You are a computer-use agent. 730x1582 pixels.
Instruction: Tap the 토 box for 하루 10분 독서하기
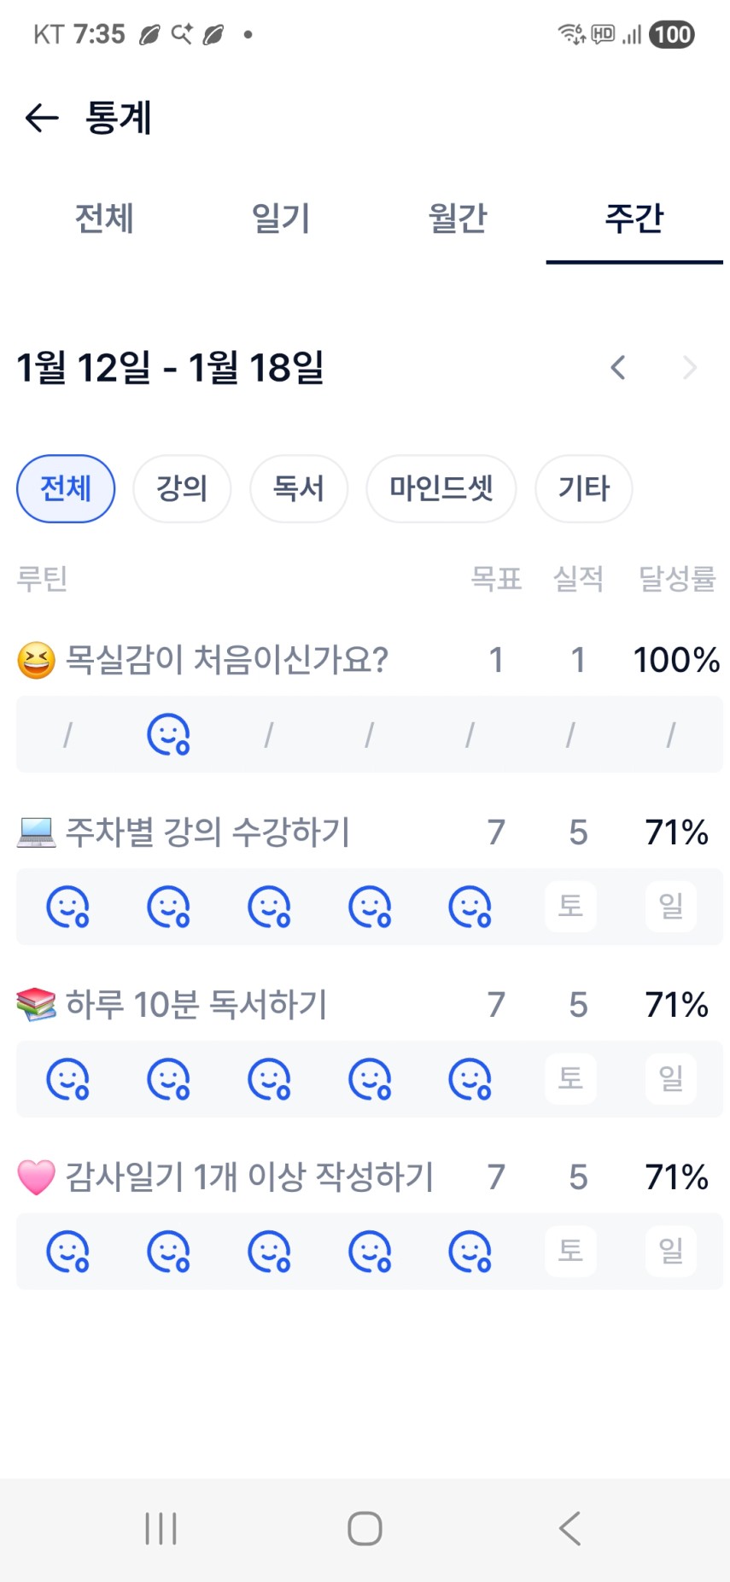(570, 1078)
